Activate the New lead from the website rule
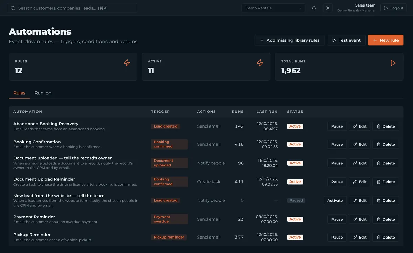 [335, 201]
